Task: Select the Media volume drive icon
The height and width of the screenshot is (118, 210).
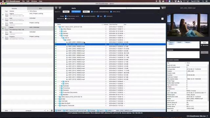Action: (x=7, y=29)
